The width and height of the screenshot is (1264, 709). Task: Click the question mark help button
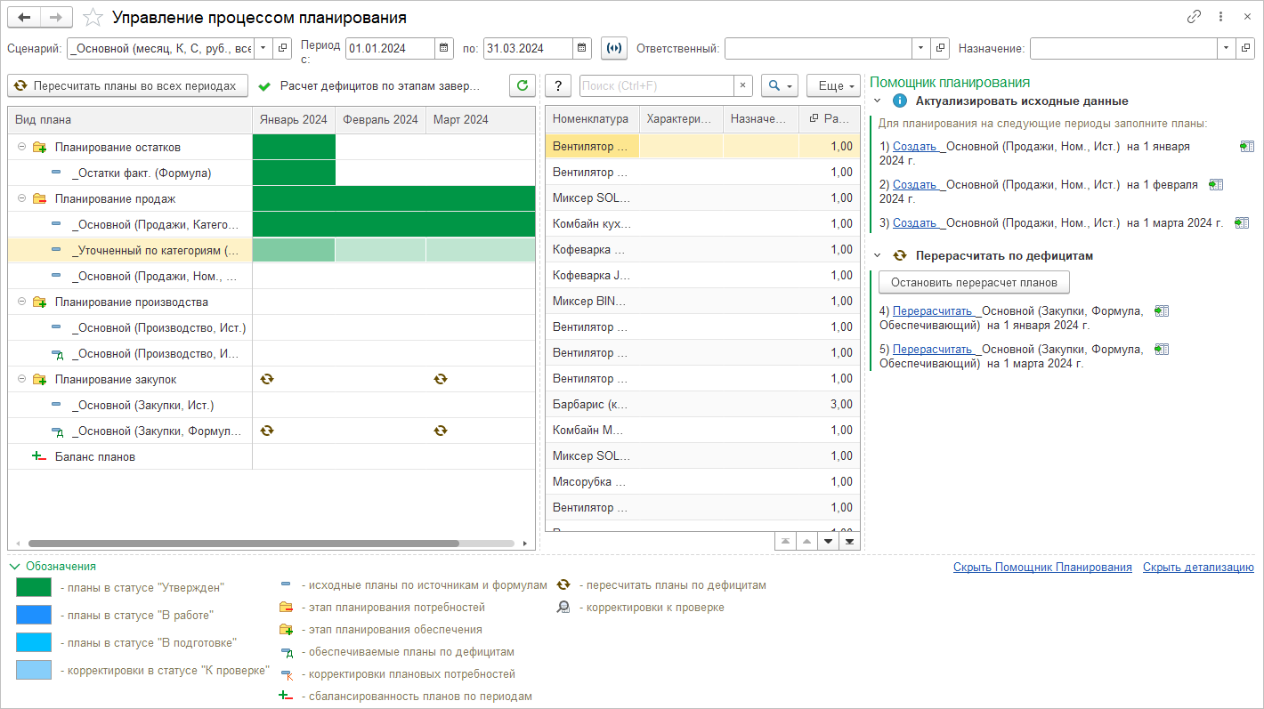pyautogui.click(x=557, y=85)
